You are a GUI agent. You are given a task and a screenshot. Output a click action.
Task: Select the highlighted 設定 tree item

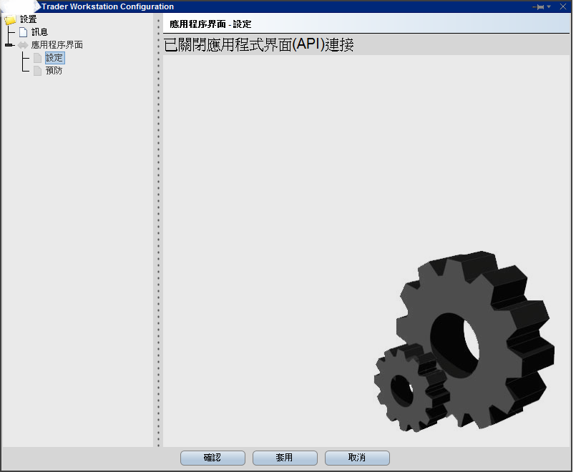tap(54, 58)
